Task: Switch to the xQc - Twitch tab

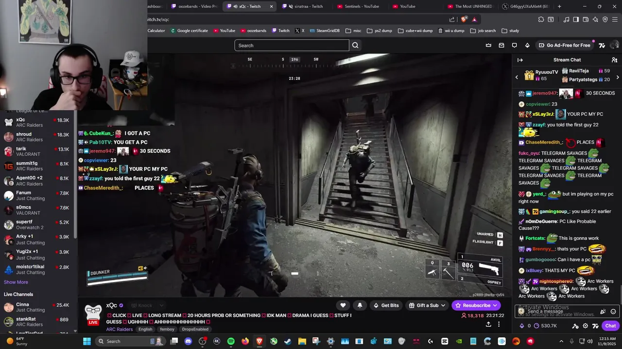Action: click(x=250, y=6)
